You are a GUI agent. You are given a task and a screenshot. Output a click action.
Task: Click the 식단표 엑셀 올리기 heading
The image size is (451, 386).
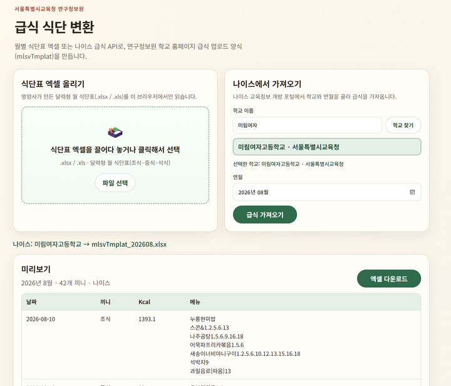53,84
